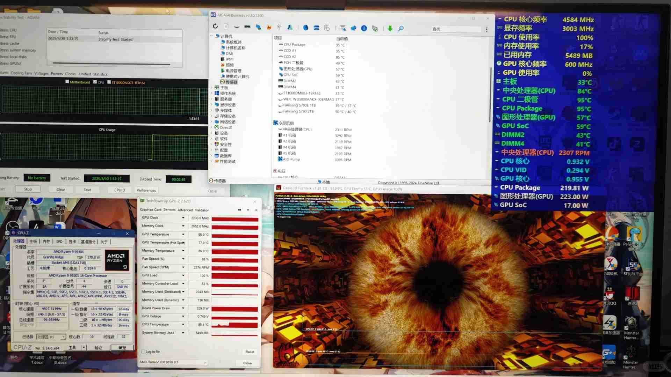Click the magnifier search icon in AIDA64 toolbar
This screenshot has width=671, height=377.
tap(401, 29)
